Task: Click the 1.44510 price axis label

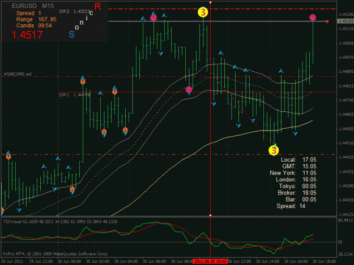Action: pyautogui.click(x=346, y=143)
